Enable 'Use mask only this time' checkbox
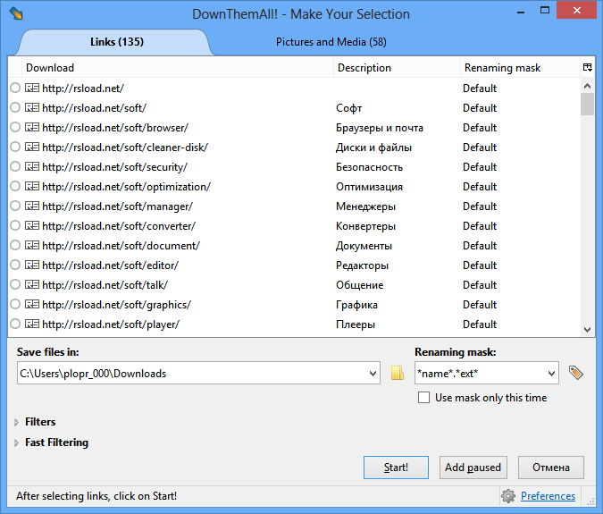The height and width of the screenshot is (514, 603). 423,398
